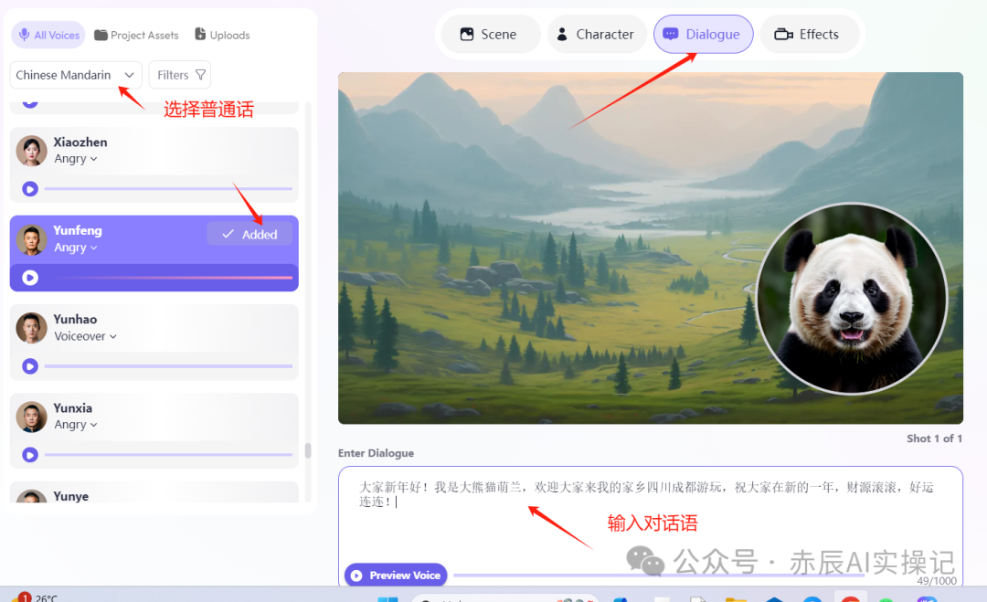The width and height of the screenshot is (987, 602).
Task: Seek in the Yunxia sample progress bar
Action: tap(168, 455)
